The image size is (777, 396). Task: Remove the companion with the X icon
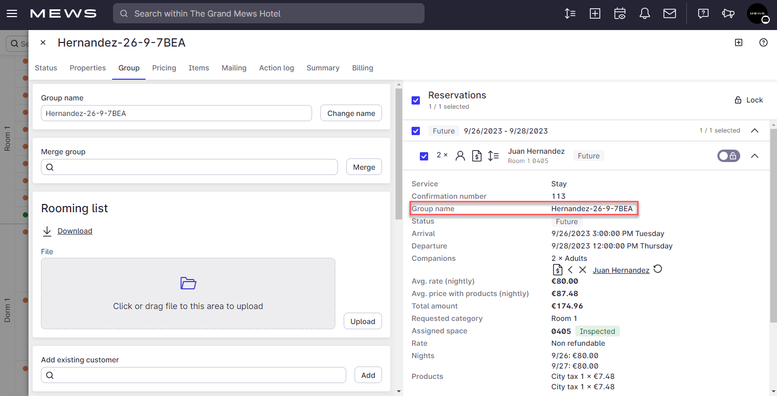[583, 269]
